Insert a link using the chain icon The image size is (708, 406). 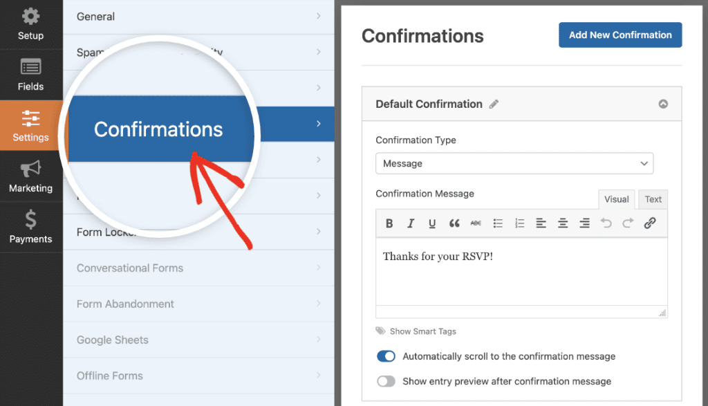tap(649, 223)
